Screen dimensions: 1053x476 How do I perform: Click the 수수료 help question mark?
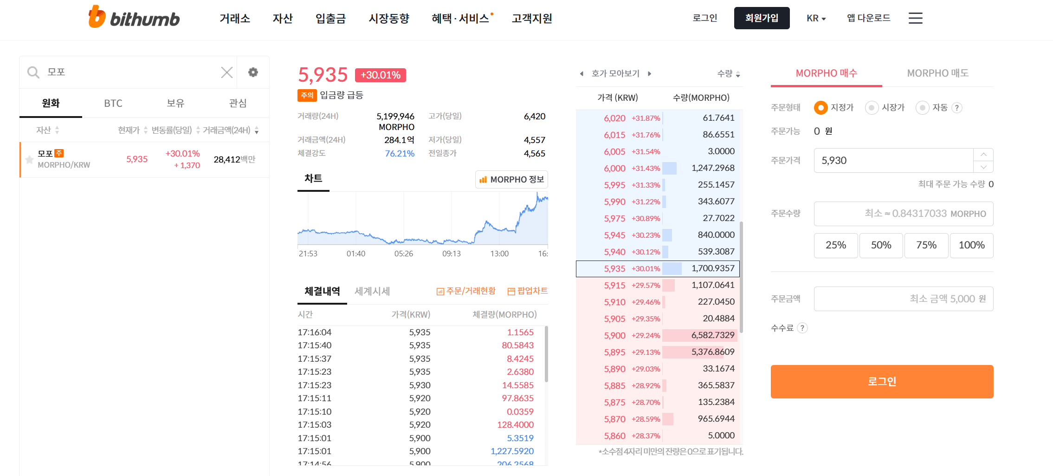pyautogui.click(x=802, y=328)
